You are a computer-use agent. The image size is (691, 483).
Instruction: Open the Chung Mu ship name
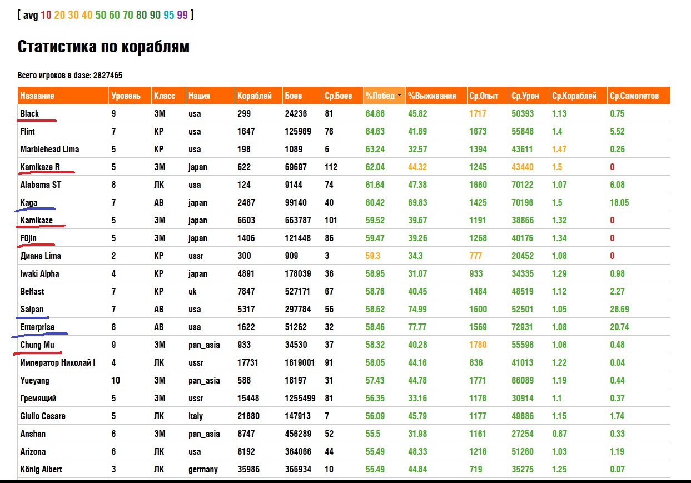coord(37,345)
